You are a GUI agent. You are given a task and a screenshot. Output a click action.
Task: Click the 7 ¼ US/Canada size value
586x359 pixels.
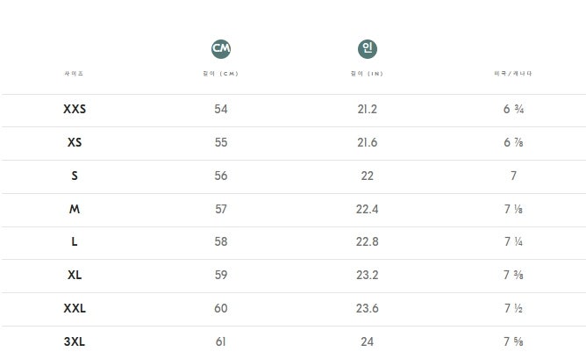[513, 241]
